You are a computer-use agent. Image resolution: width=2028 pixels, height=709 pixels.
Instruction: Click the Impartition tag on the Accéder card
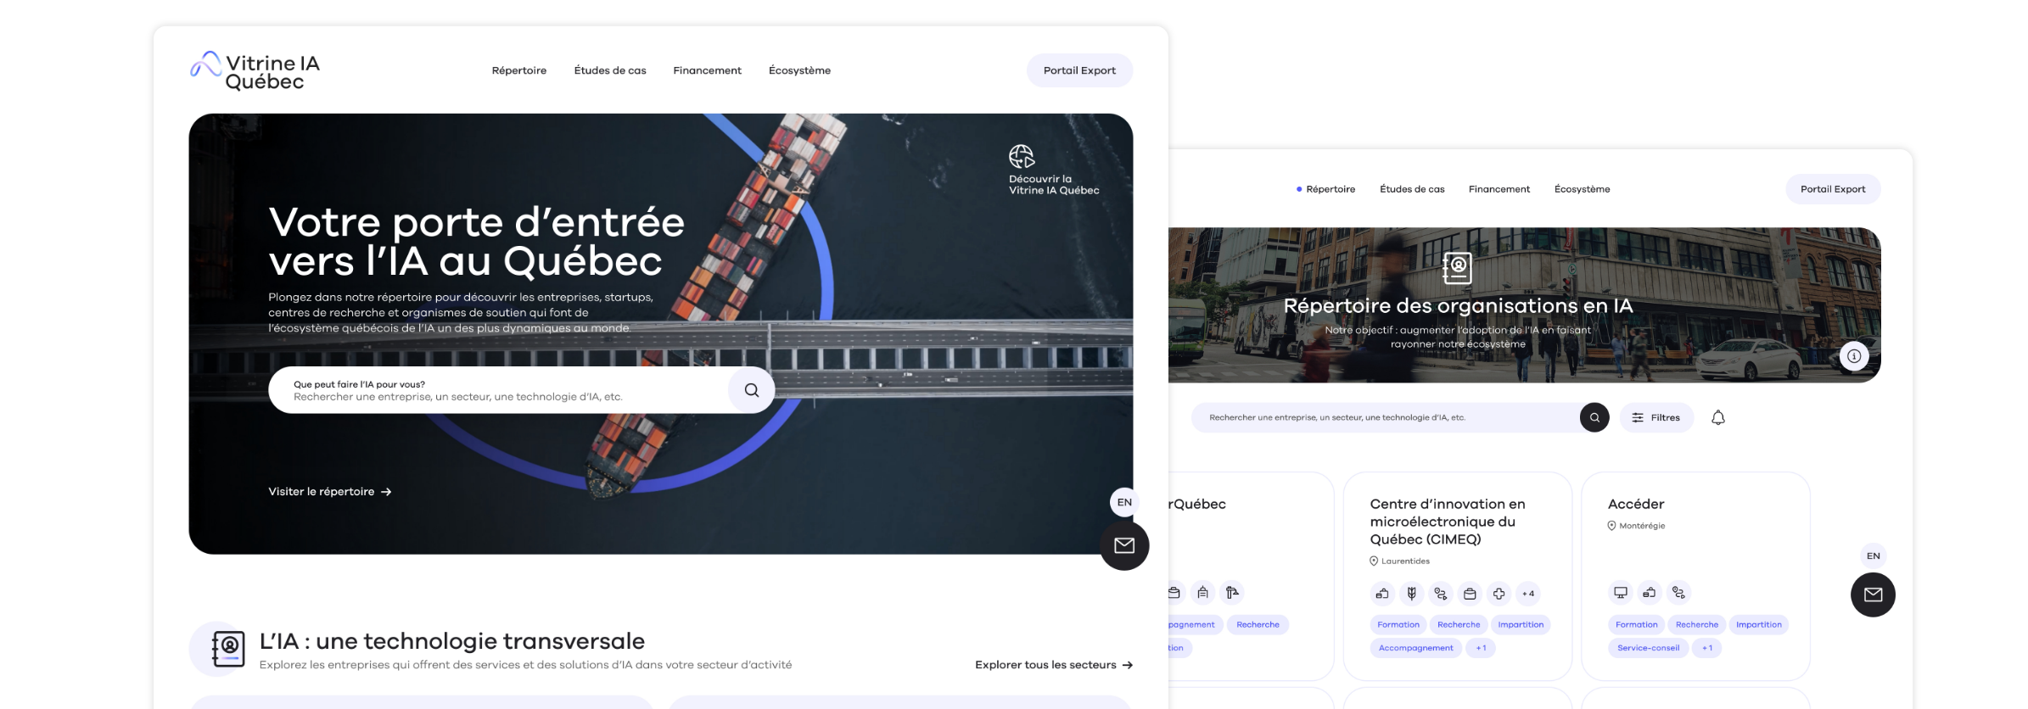[1759, 625]
